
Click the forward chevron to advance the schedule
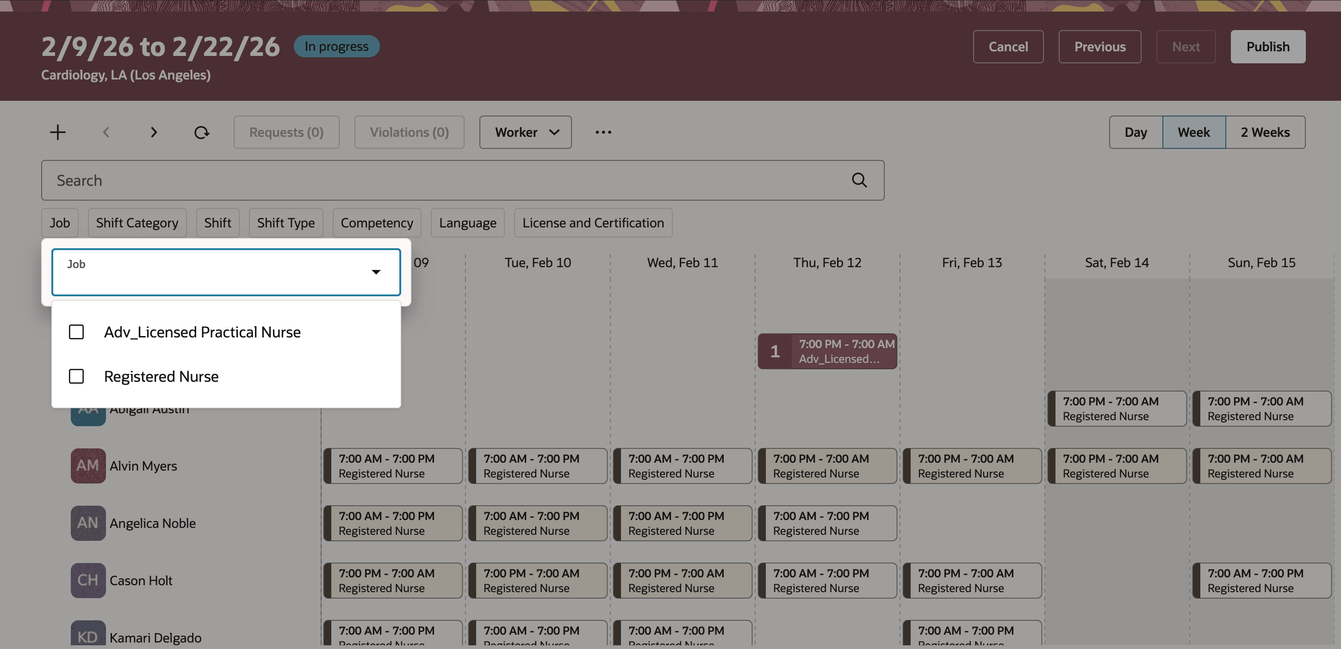(x=154, y=132)
